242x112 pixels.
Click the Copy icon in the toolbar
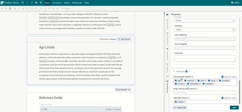pos(6,9)
